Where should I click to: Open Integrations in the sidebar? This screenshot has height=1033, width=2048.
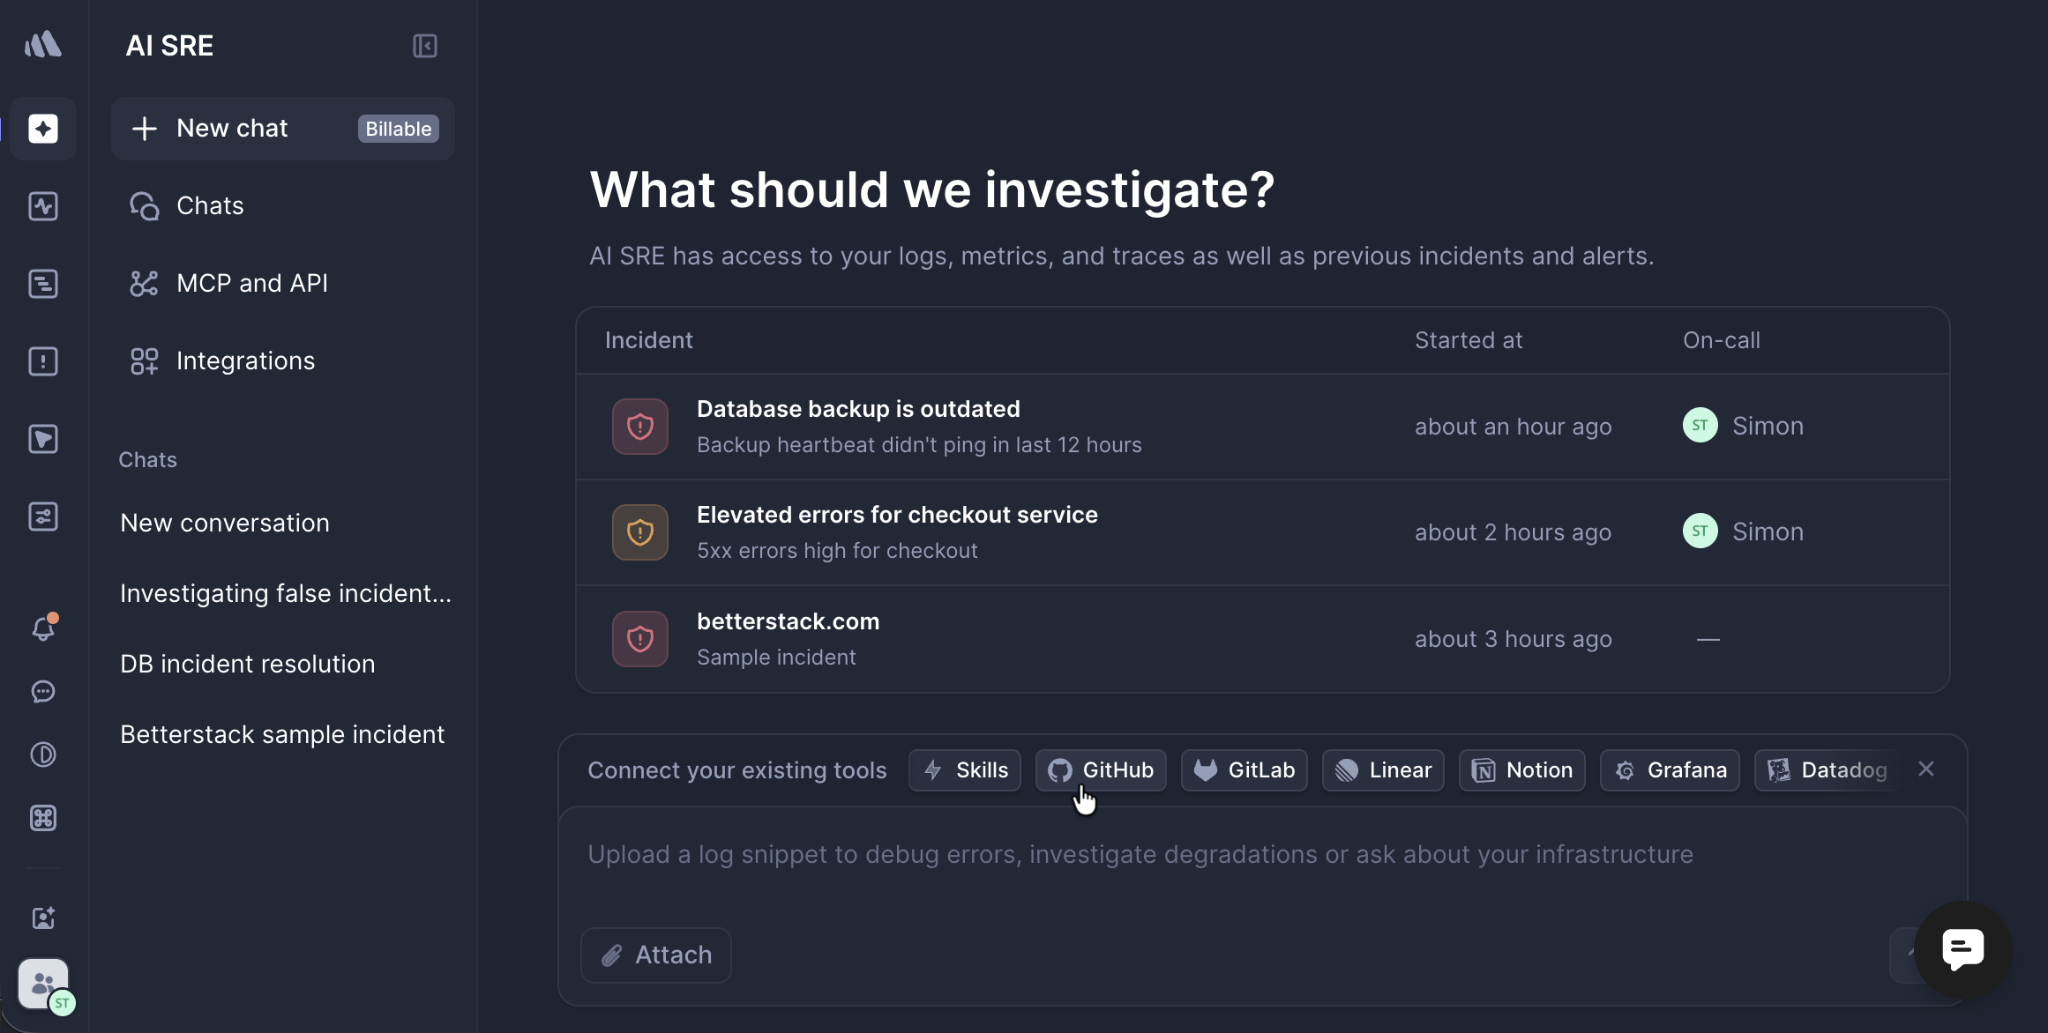283,361
